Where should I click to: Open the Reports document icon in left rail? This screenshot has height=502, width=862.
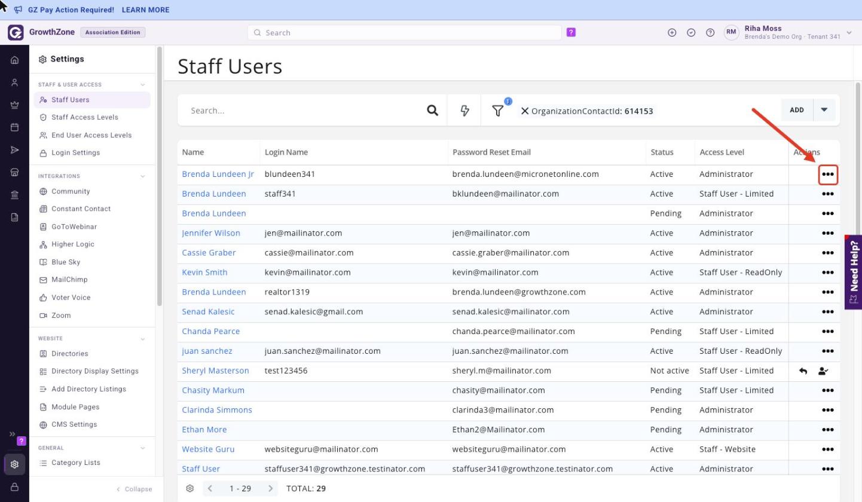click(x=15, y=218)
